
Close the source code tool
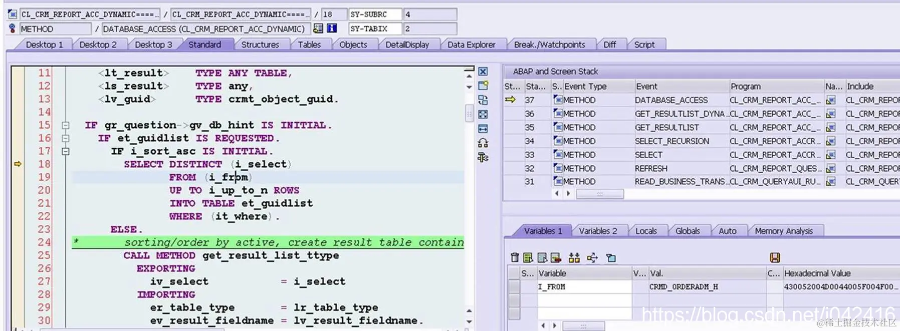point(483,72)
